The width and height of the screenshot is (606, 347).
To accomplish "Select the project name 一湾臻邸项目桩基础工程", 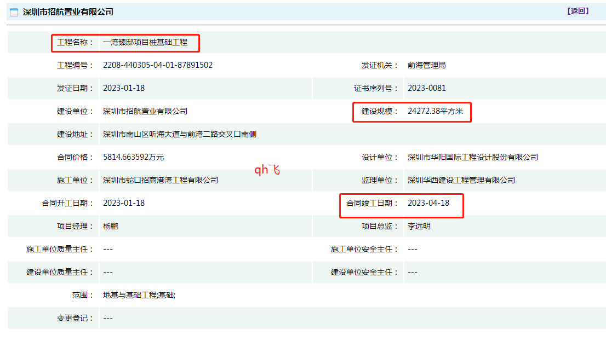I will click(x=145, y=42).
